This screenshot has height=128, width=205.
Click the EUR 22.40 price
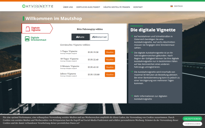click(x=93, y=59)
